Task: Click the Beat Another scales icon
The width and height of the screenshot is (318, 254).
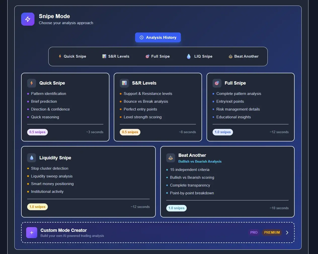Action: point(171,158)
